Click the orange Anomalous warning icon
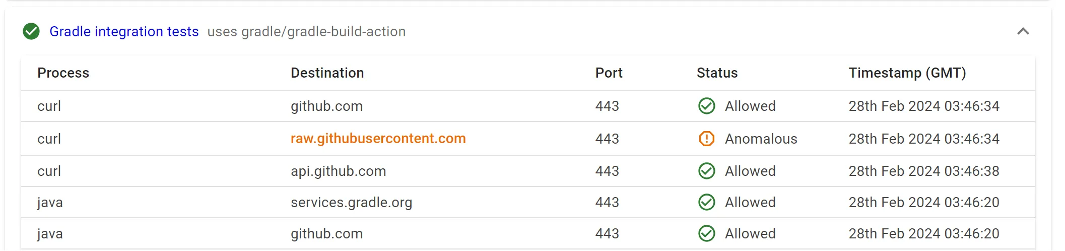The height and width of the screenshot is (251, 1065). pyautogui.click(x=706, y=139)
